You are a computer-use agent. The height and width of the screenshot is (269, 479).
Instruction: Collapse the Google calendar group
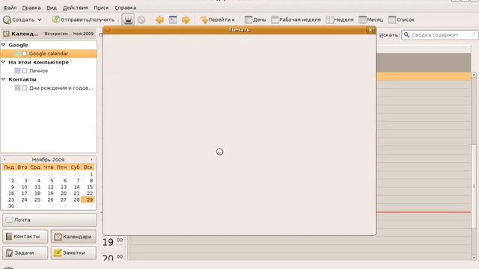tap(4, 45)
